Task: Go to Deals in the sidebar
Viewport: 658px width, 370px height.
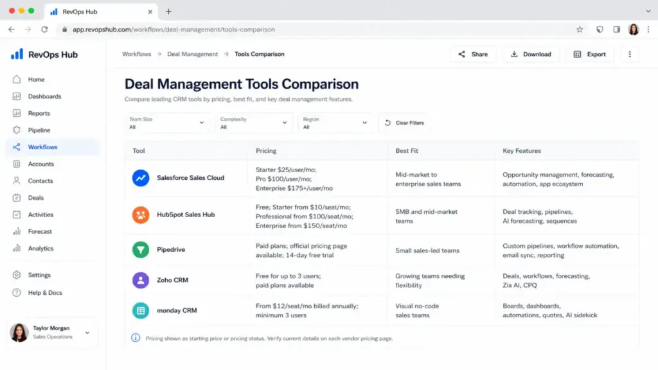Action: coord(36,198)
